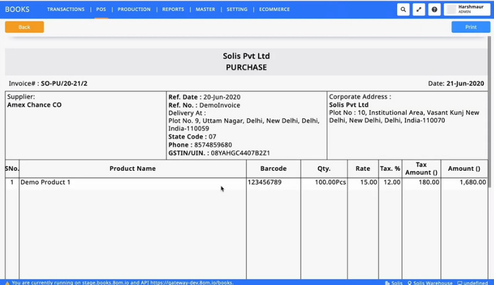Click the BOOKS logo text

pyautogui.click(x=17, y=9)
